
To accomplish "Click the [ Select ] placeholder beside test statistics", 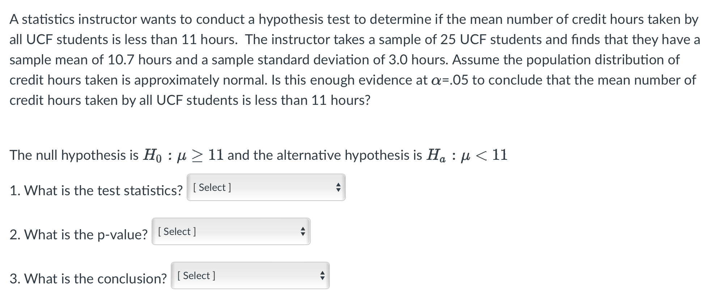I will tap(212, 187).
